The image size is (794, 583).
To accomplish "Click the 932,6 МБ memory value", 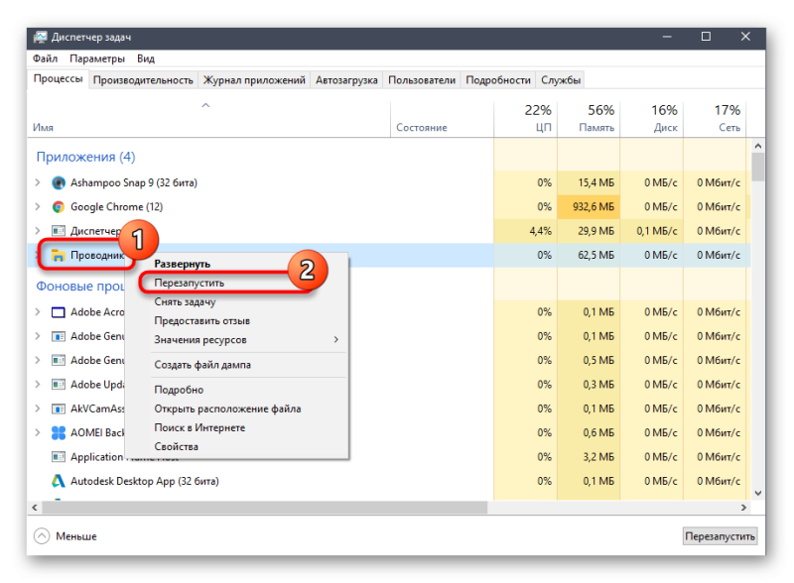I will [593, 207].
